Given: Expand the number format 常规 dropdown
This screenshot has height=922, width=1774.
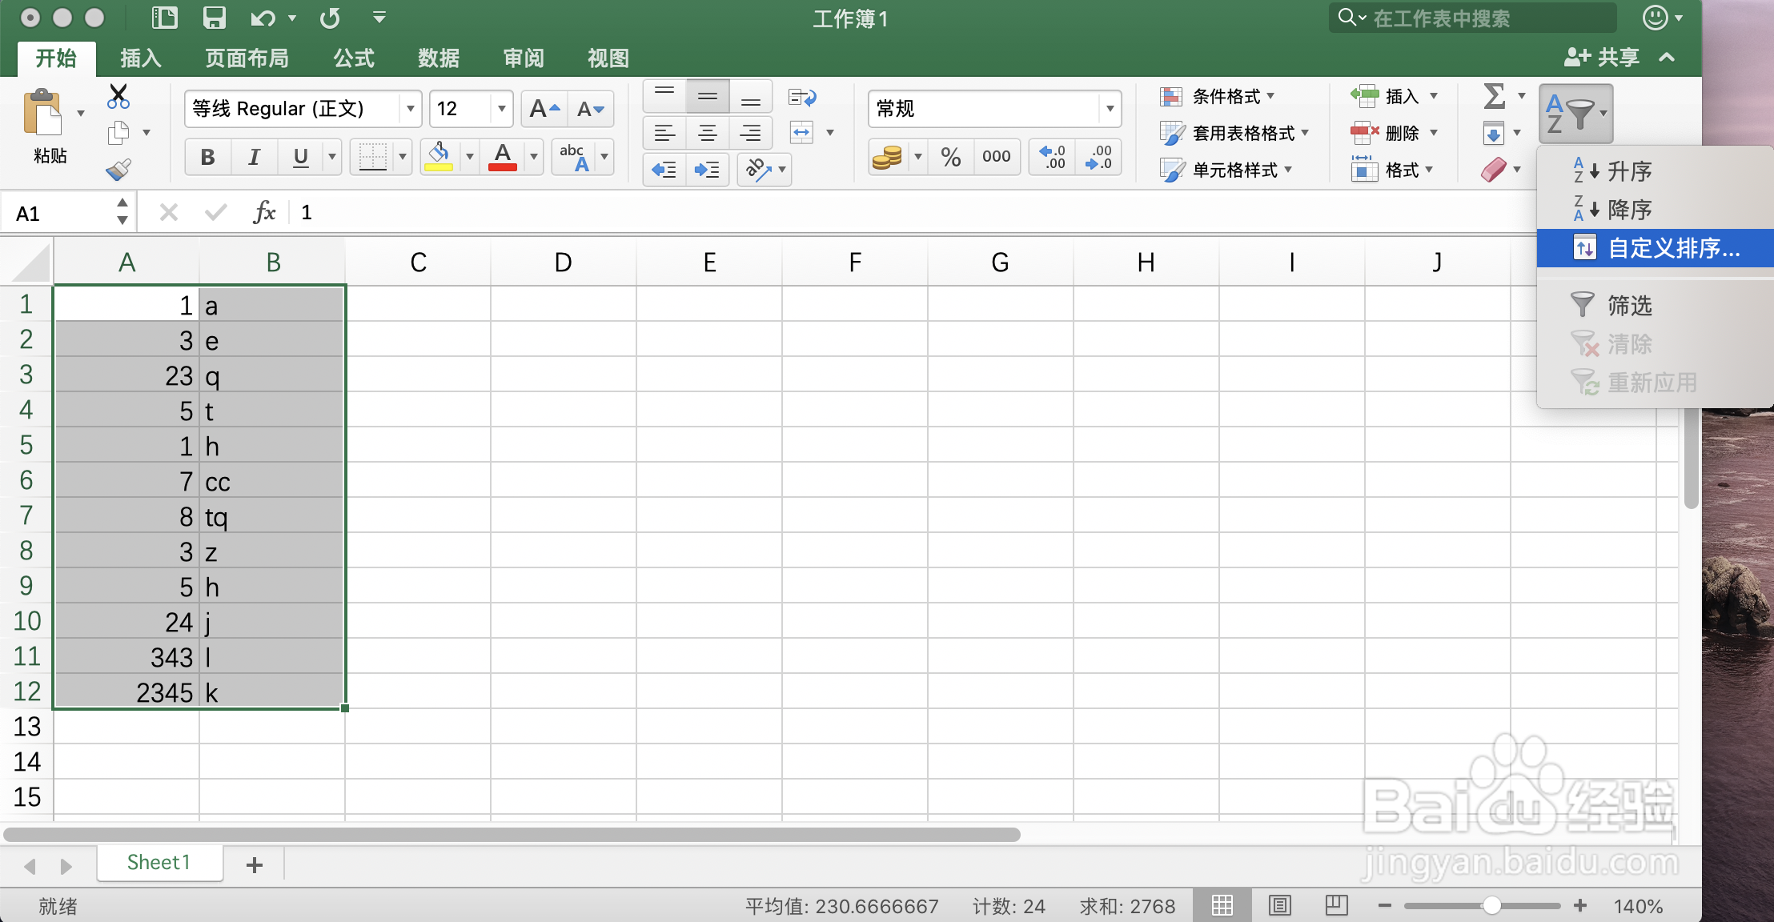Looking at the screenshot, I should pyautogui.click(x=1110, y=109).
